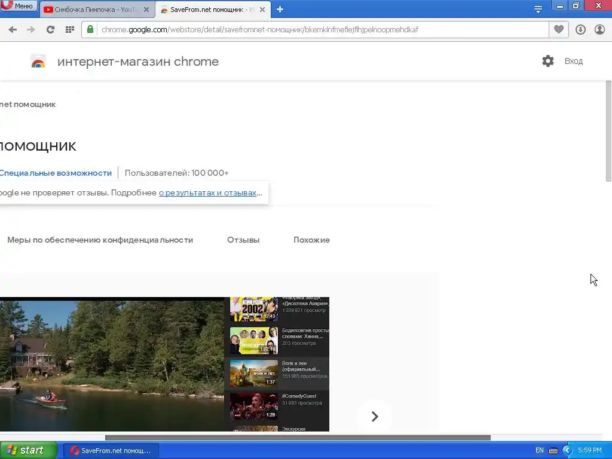Screen dimensions: 612x459
Task: Click the 2002 video thumbnail
Action: 253,309
